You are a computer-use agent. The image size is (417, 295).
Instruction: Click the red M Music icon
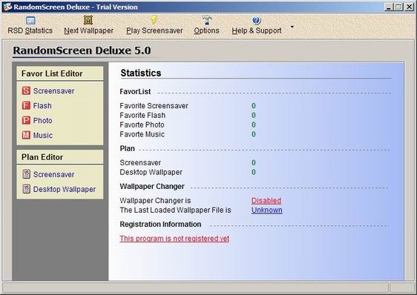coord(26,135)
